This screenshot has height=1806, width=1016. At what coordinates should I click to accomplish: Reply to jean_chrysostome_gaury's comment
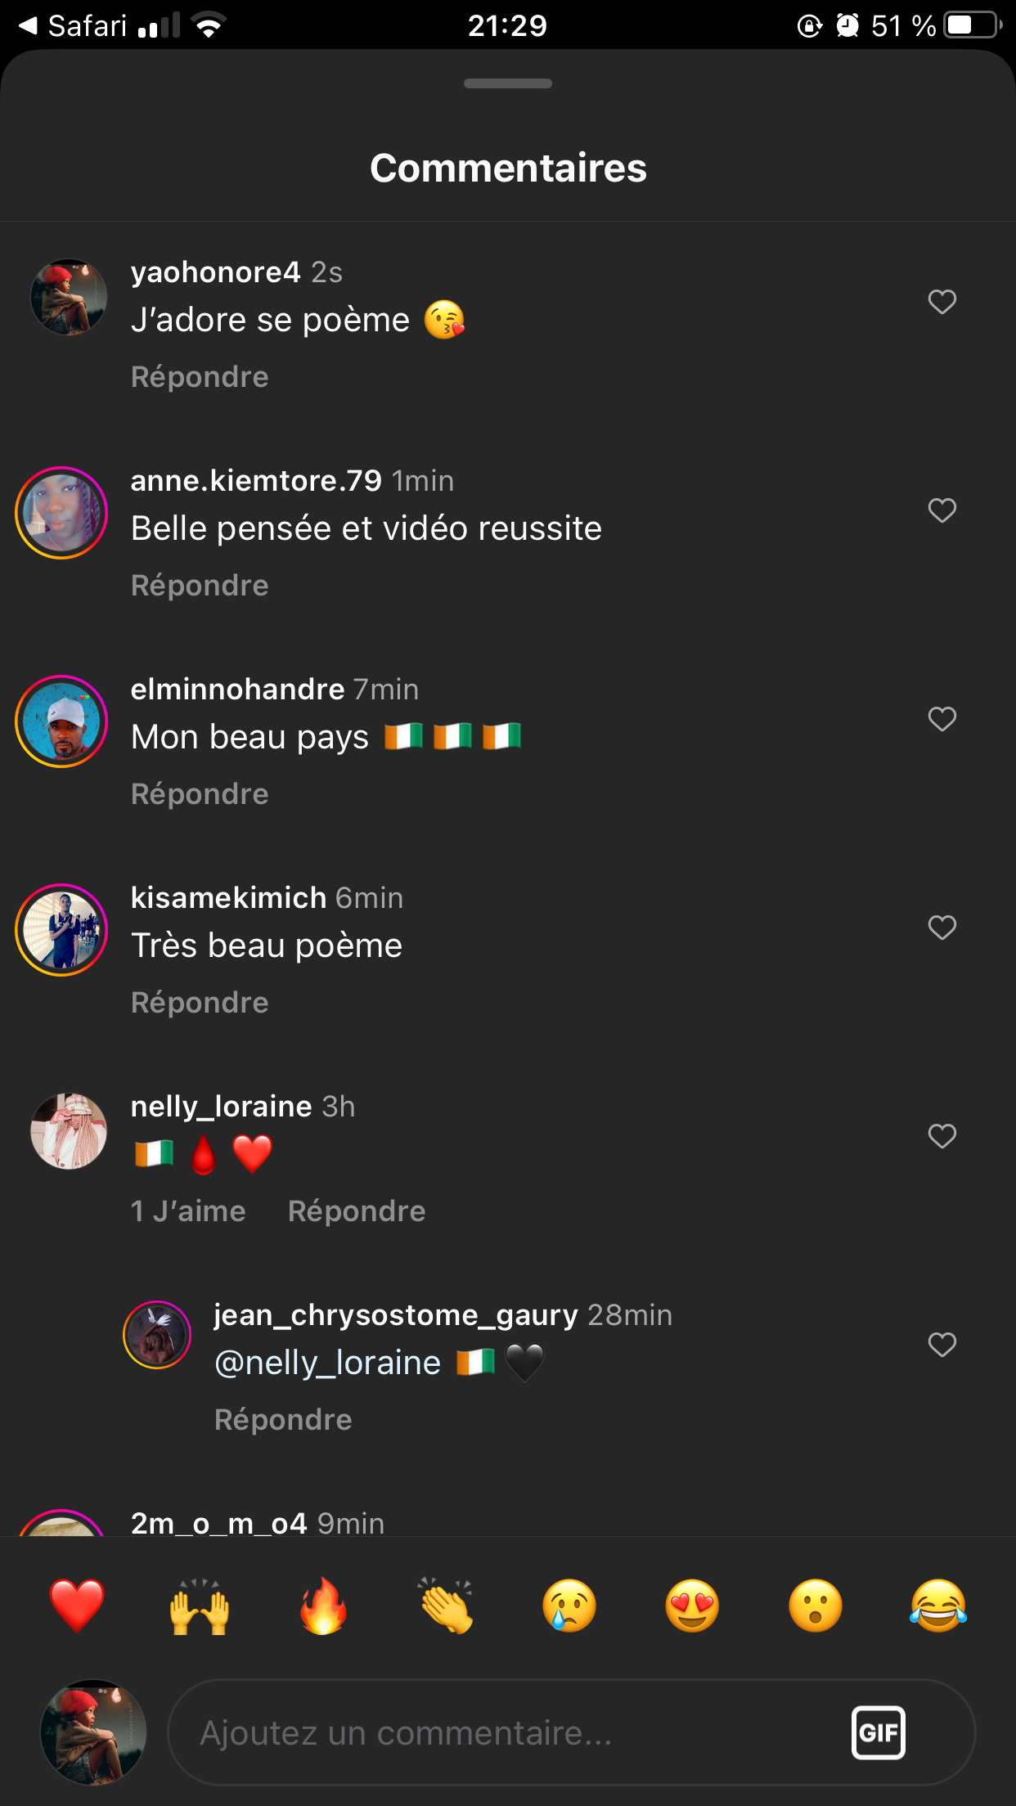click(283, 1420)
